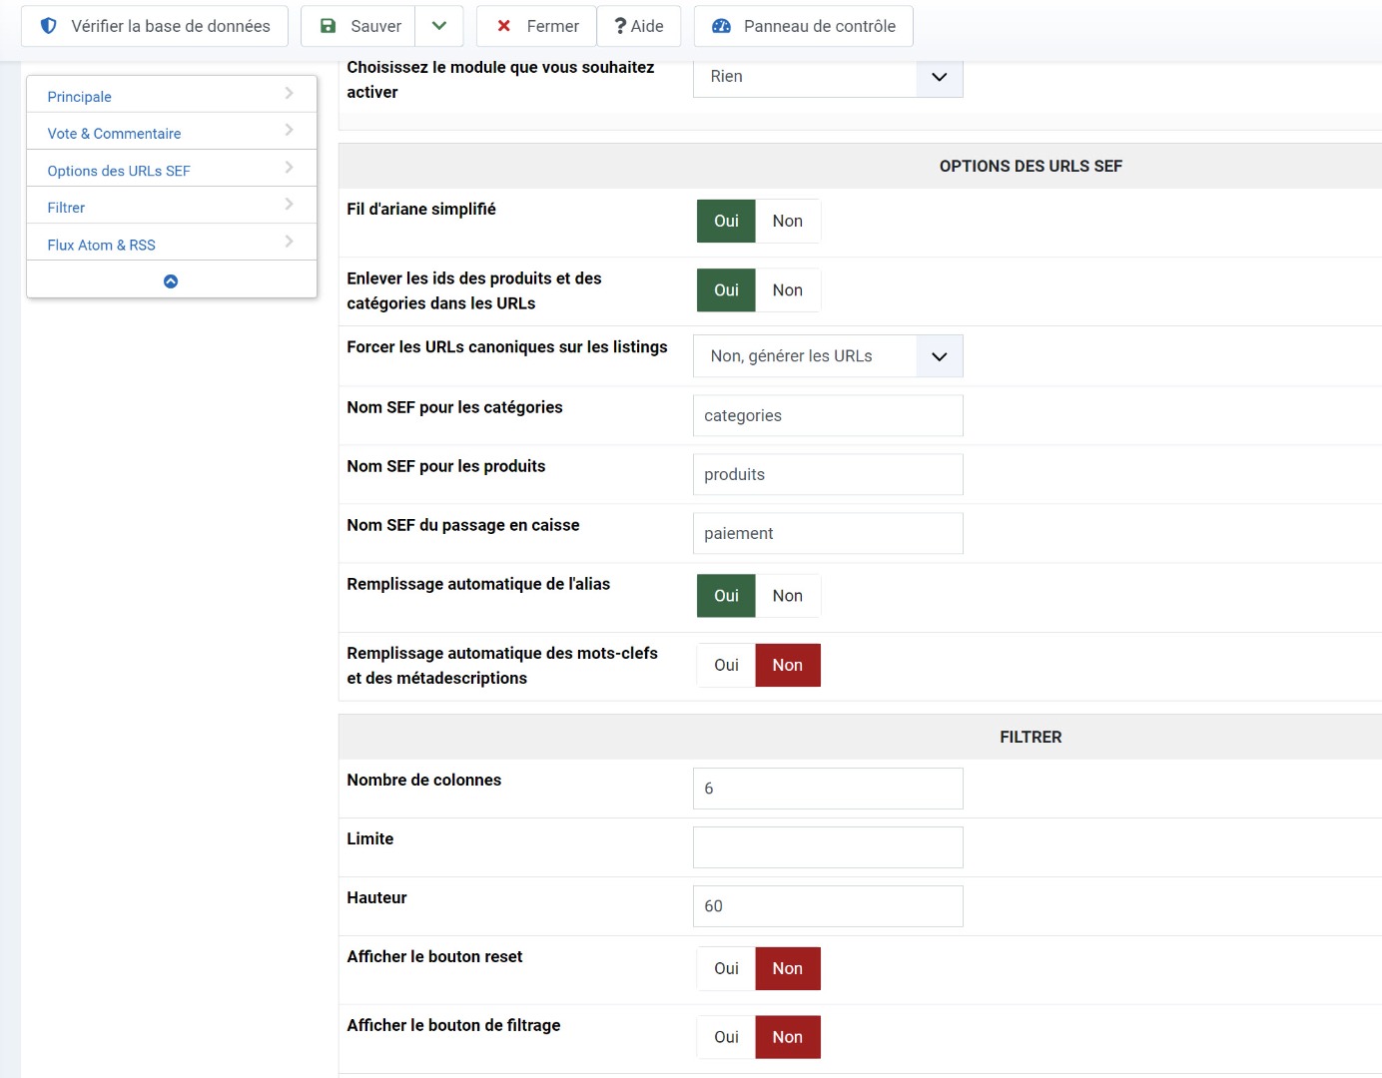
Task: Set Remplissage automatique de l'alias to Non
Action: 787,596
